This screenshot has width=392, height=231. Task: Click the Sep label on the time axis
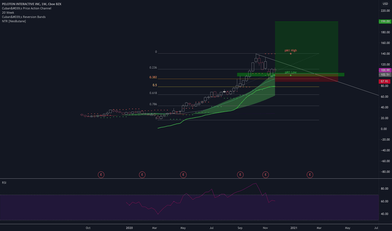click(x=240, y=228)
